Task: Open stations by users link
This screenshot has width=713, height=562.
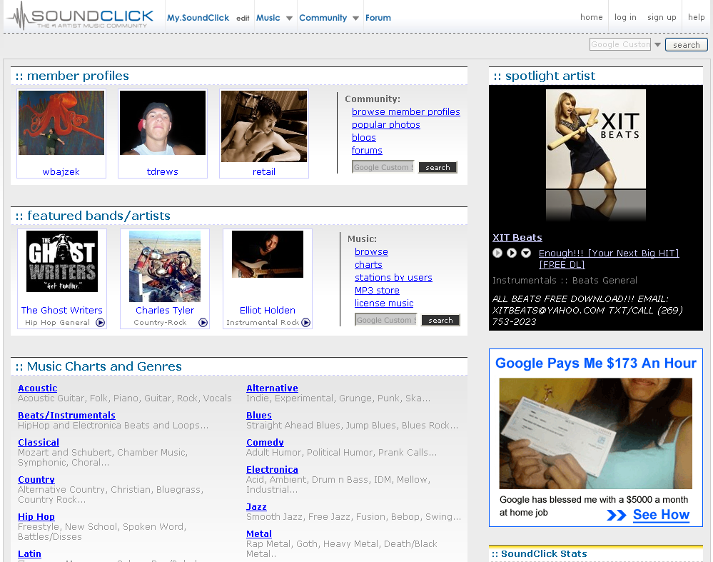Action: point(393,277)
